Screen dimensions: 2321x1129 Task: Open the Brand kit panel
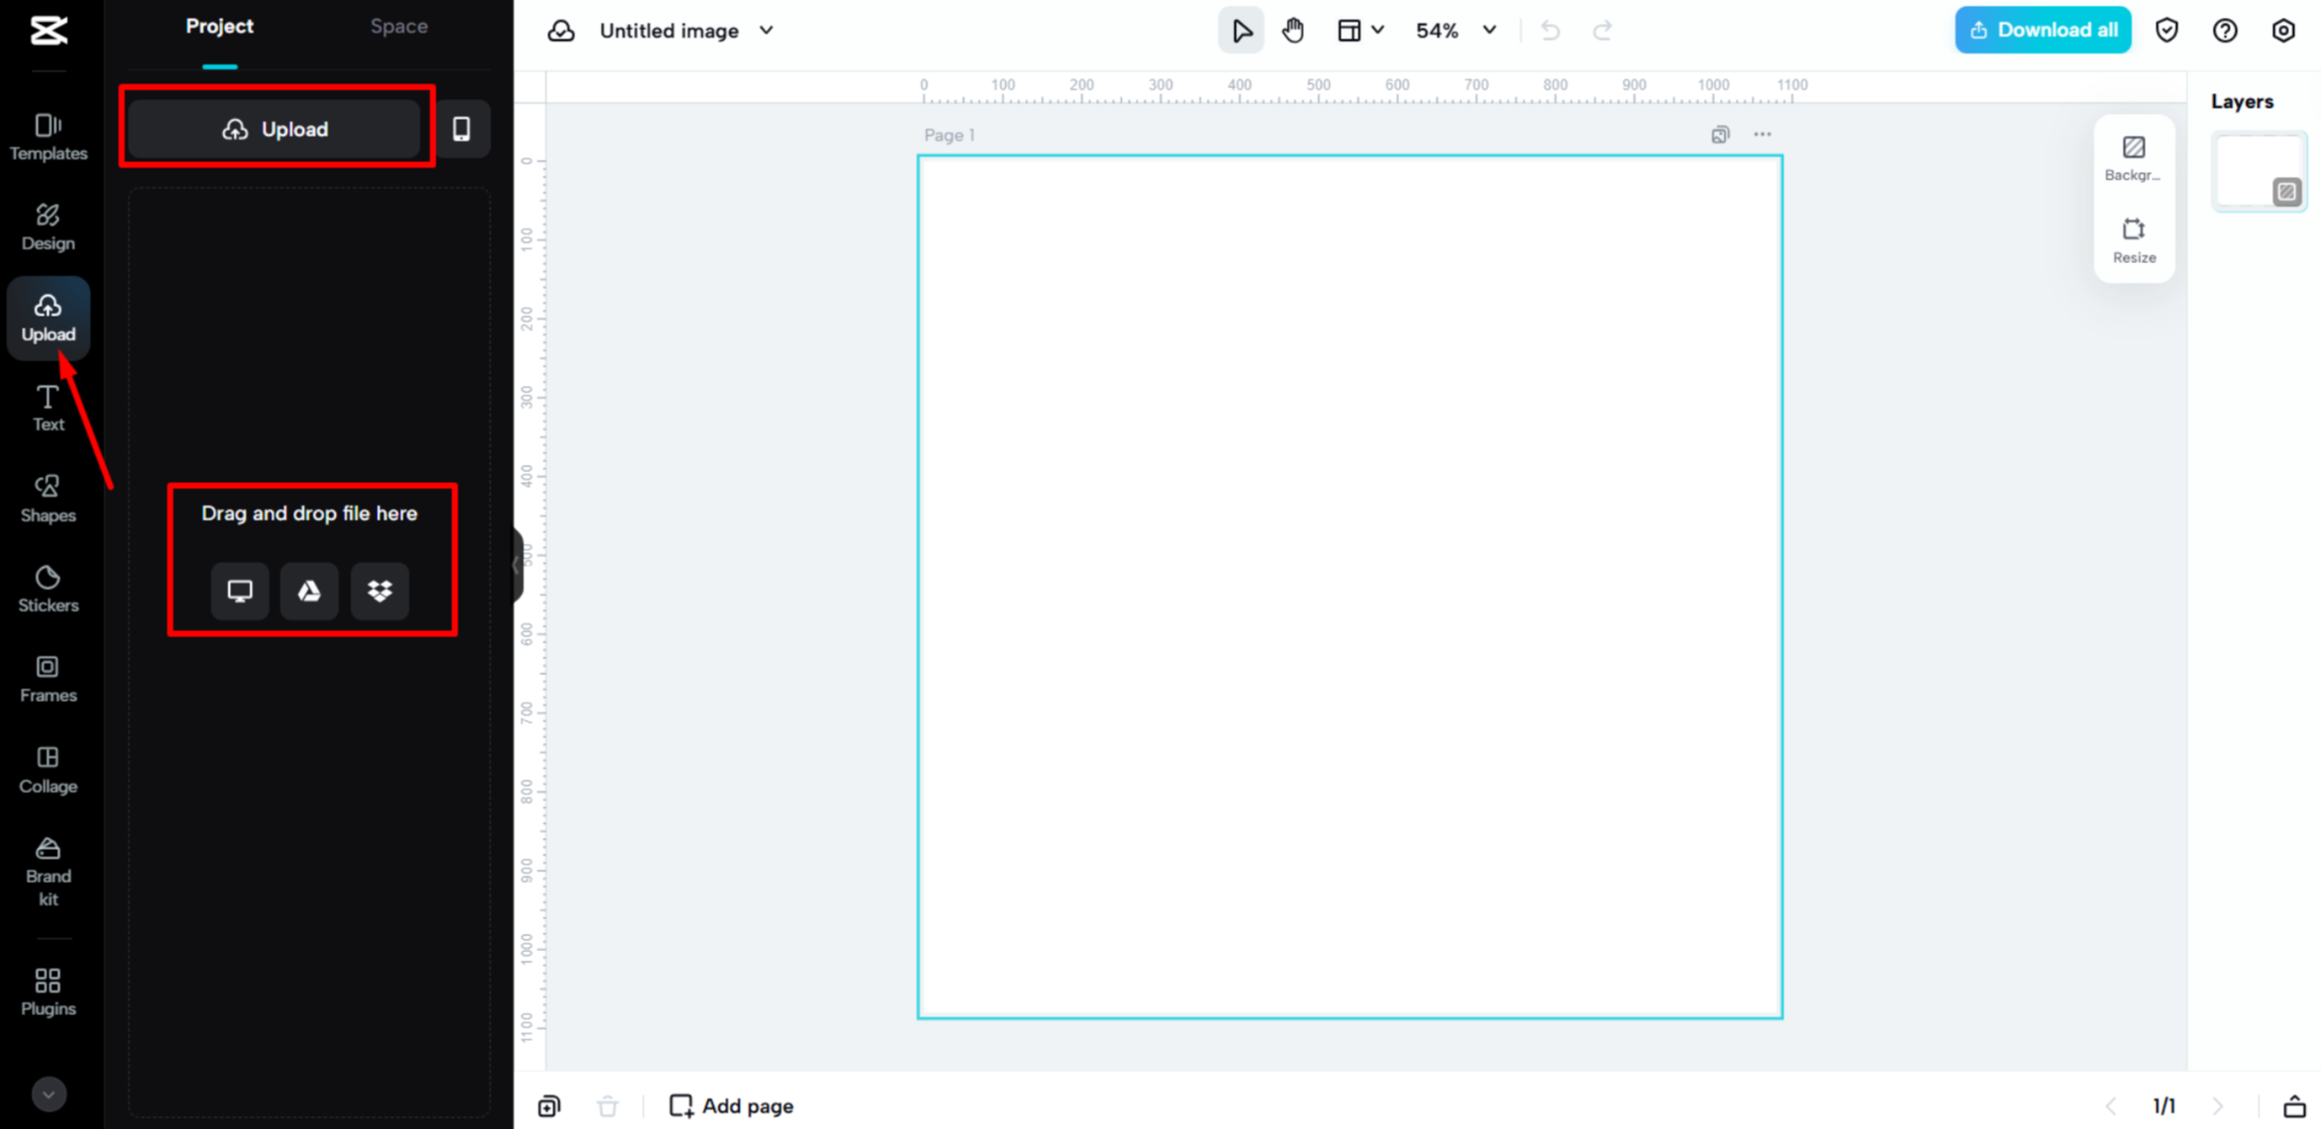(x=48, y=869)
